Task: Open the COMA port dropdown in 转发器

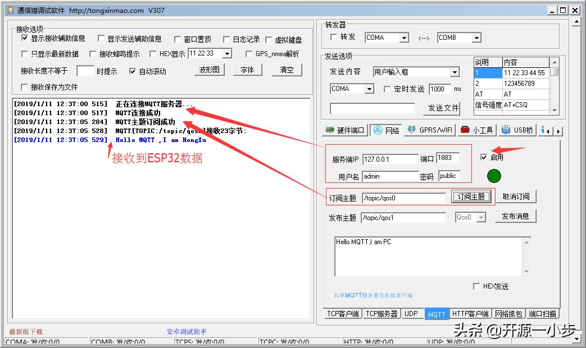Action: (405, 36)
